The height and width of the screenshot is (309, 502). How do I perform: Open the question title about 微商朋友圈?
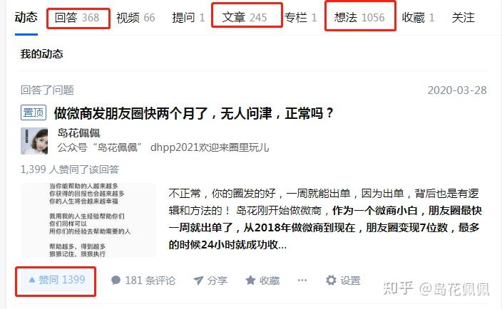point(194,113)
